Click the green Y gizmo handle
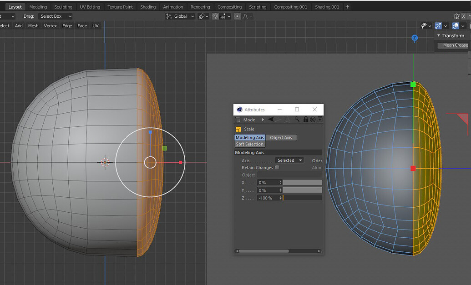This screenshot has height=285, width=471. (x=164, y=148)
